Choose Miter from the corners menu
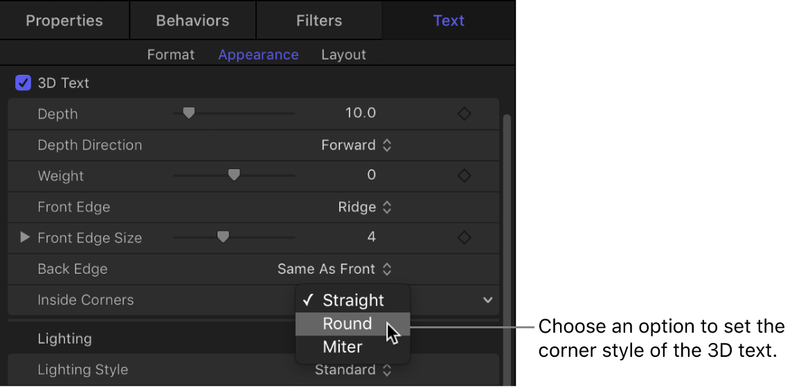Screen dimensions: 792x388 pyautogui.click(x=343, y=347)
